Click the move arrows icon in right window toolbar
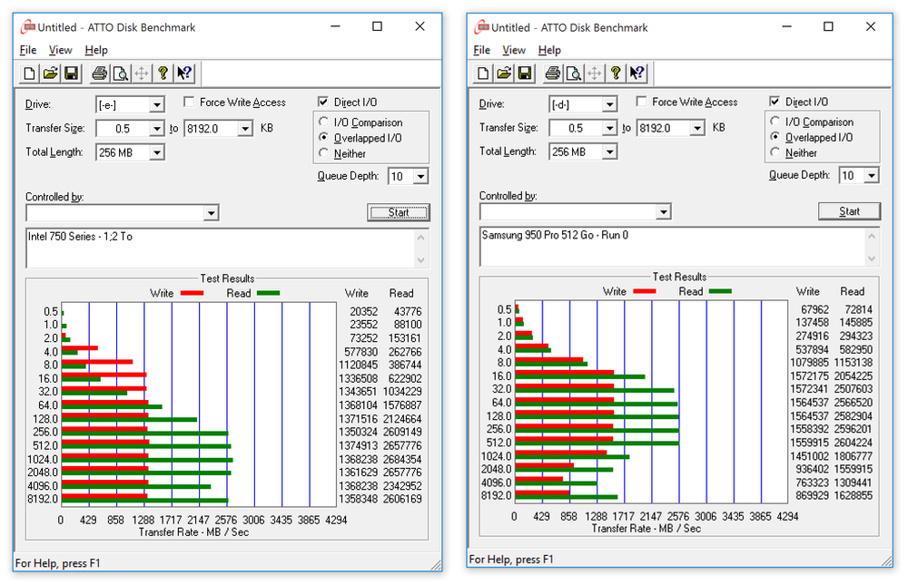 [594, 73]
